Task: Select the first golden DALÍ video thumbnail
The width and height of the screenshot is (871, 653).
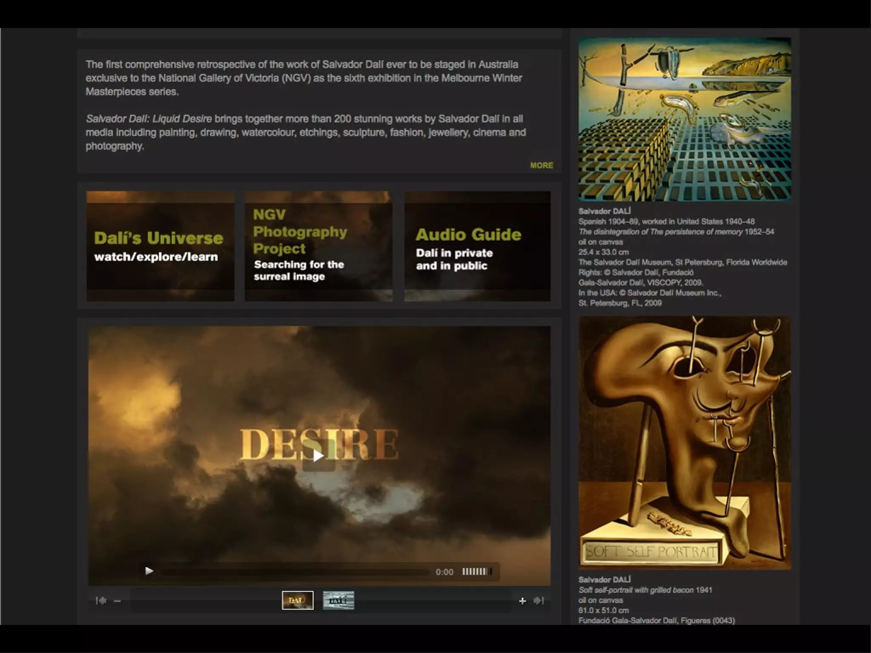Action: pos(298,600)
